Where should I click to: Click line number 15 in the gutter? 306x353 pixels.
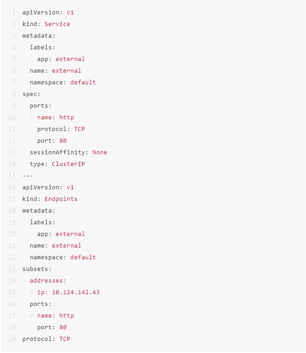tap(12, 175)
